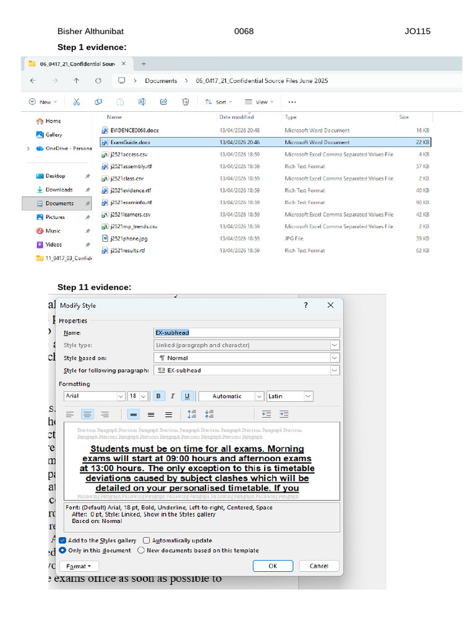The width and height of the screenshot is (475, 633).
Task: Close the 06_0417_21_Confidential tab
Action: click(124, 64)
